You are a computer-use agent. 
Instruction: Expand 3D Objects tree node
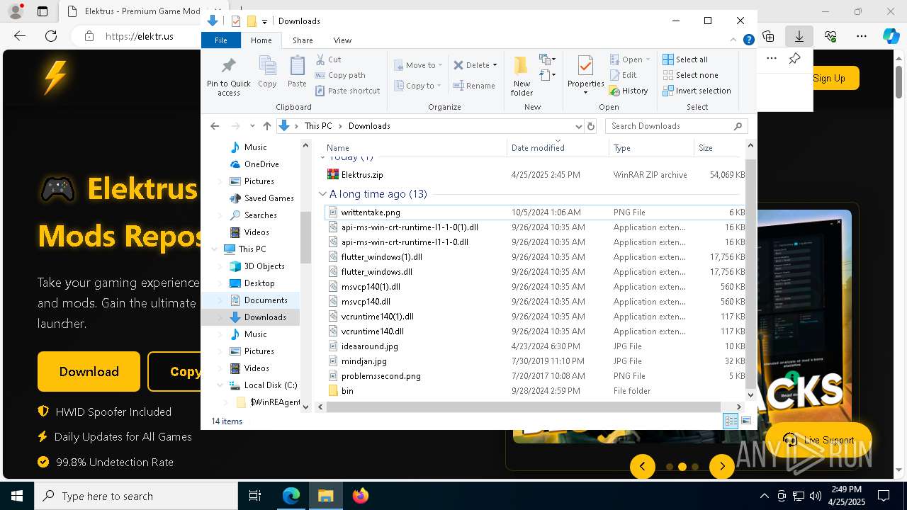(220, 266)
